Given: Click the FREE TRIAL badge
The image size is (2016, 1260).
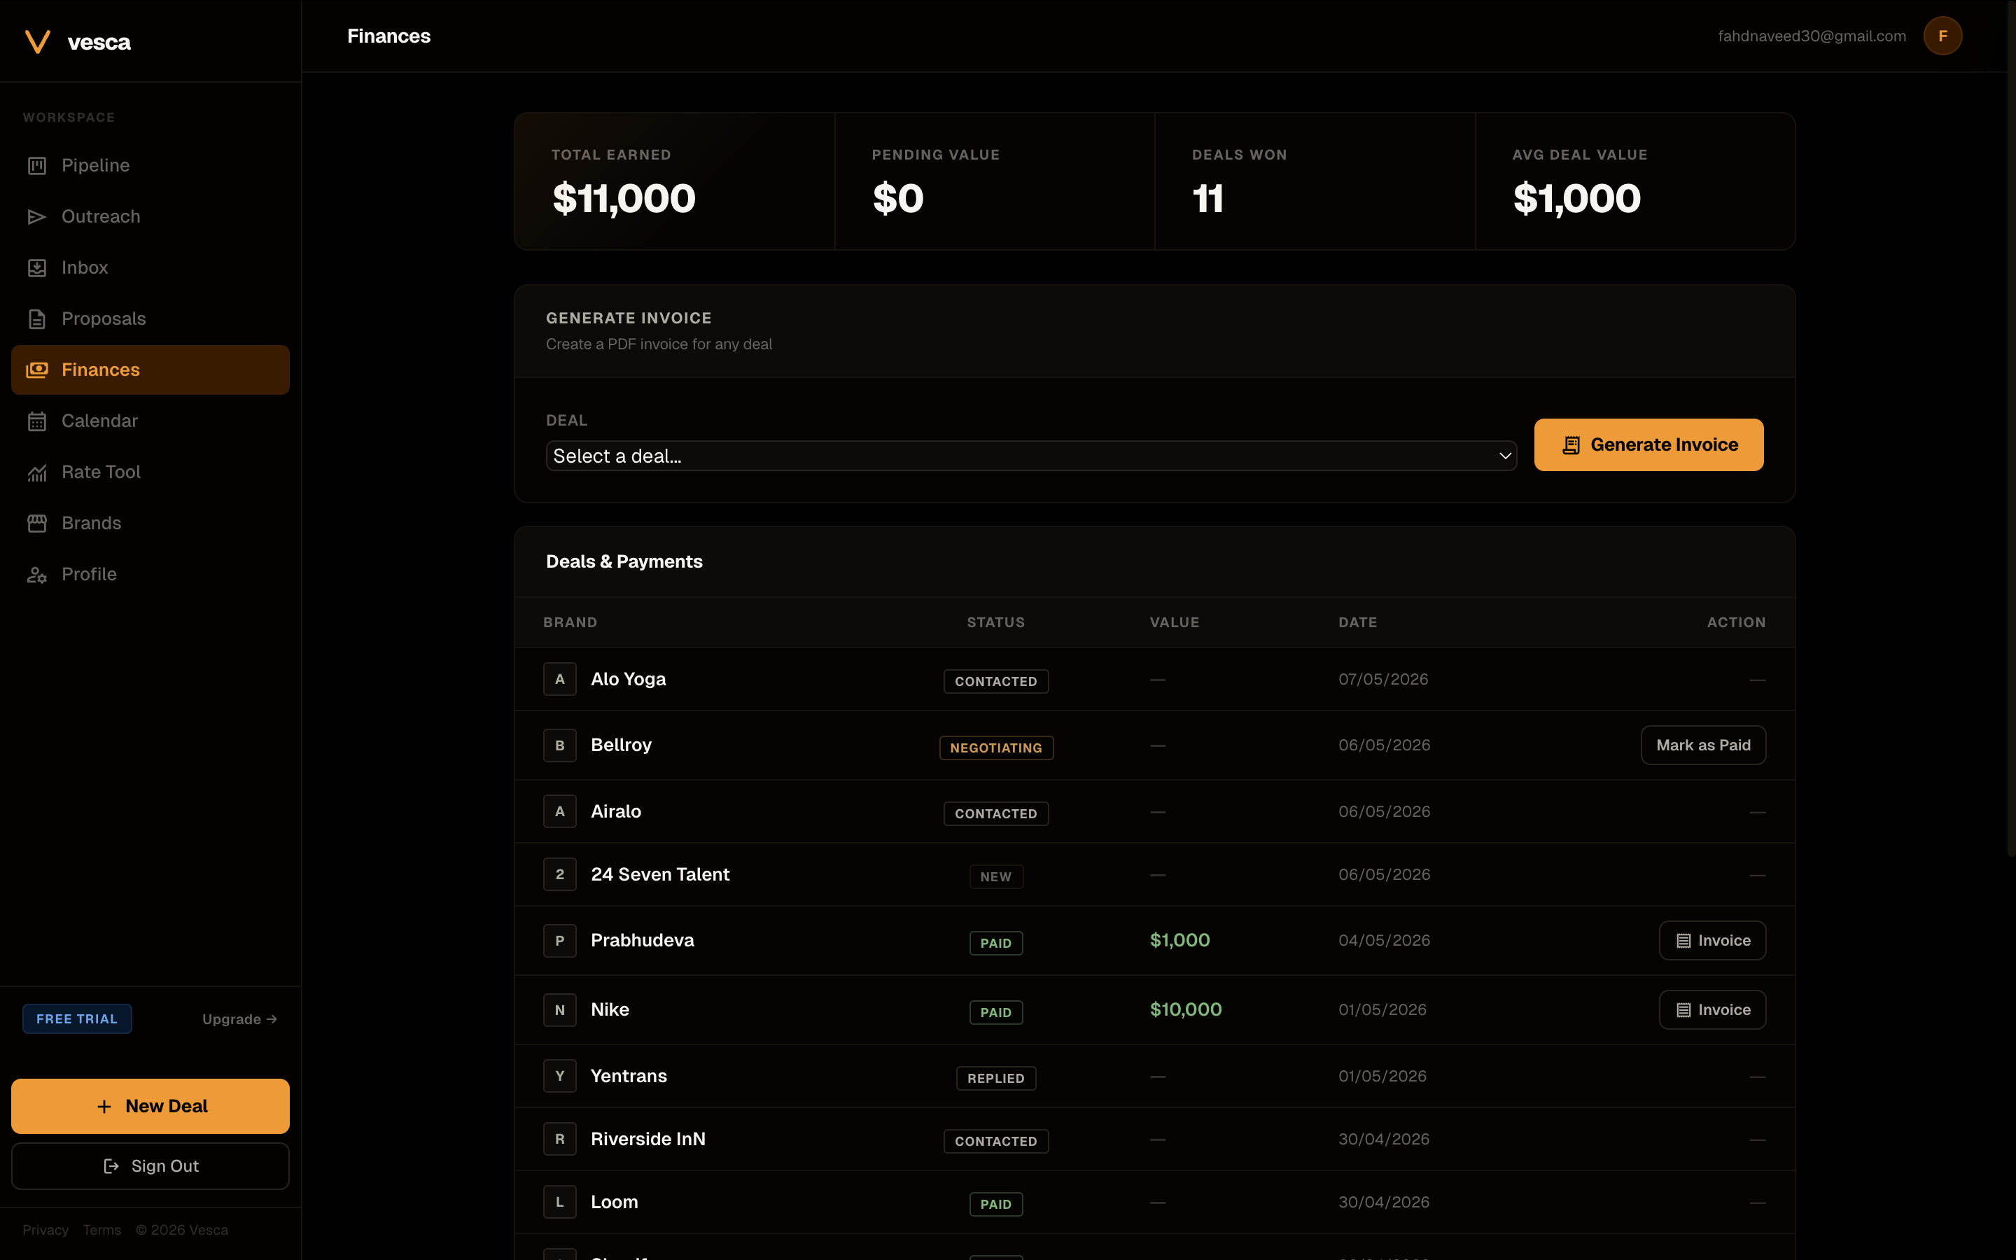Looking at the screenshot, I should pos(76,1019).
